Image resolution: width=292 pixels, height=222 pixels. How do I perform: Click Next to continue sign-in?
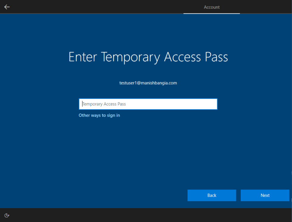[265, 195]
